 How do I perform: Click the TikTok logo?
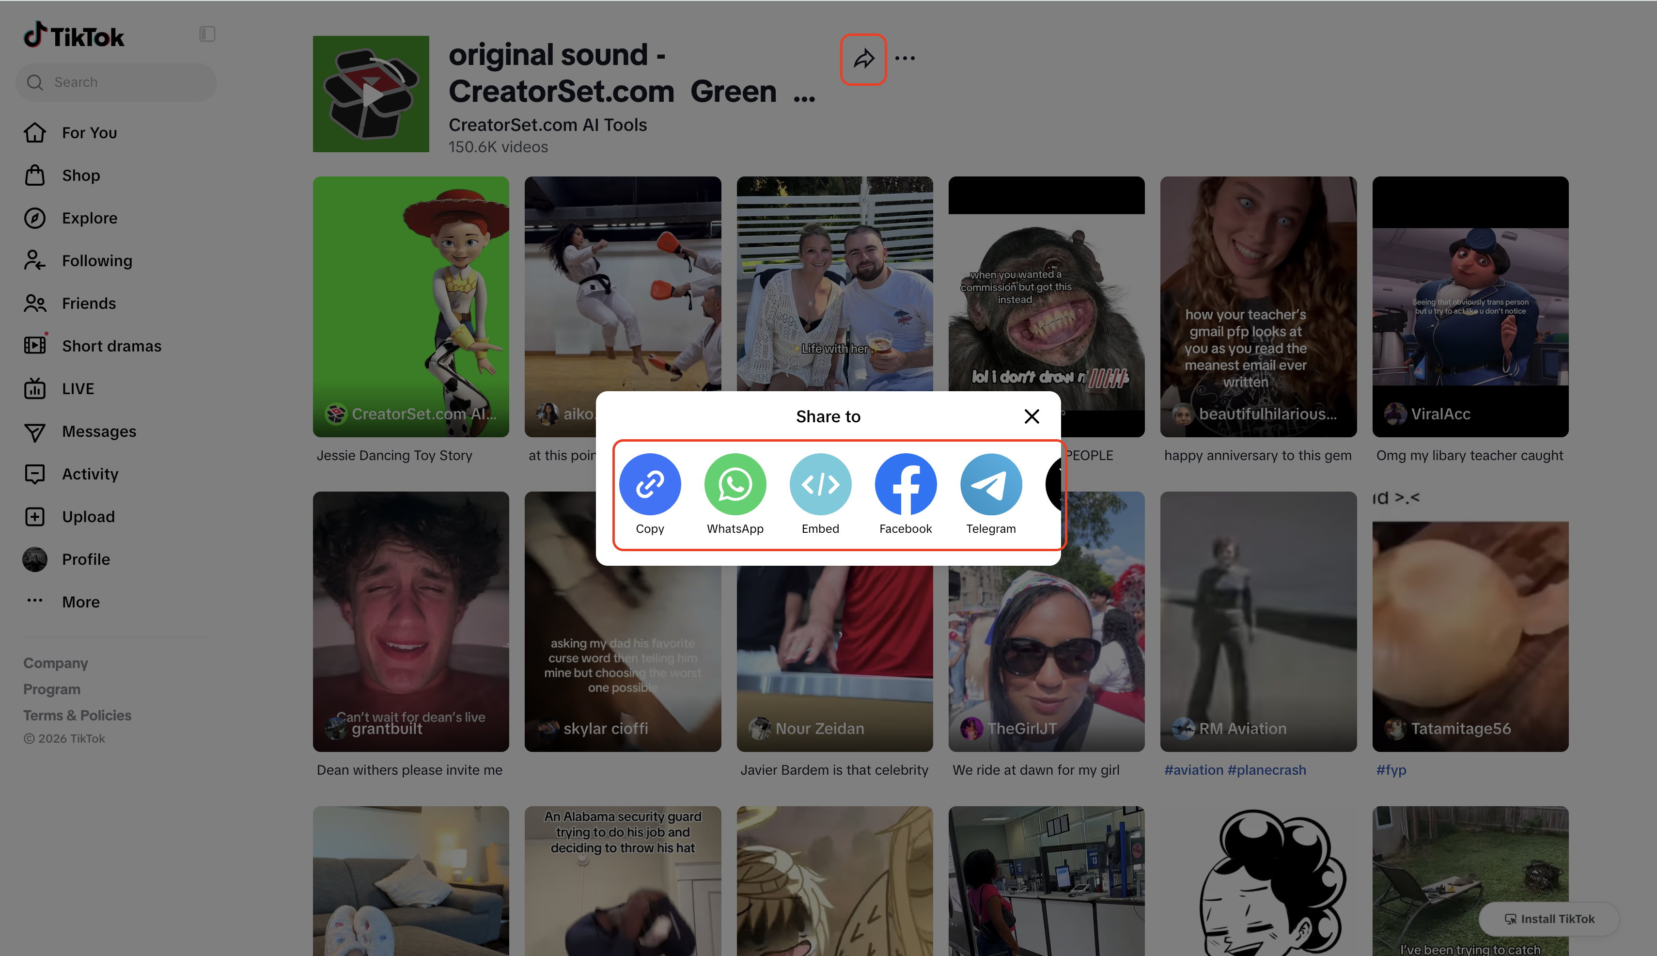point(74,35)
